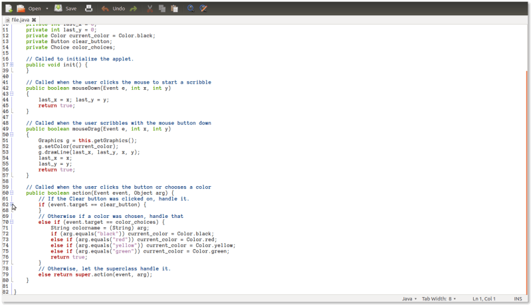Click the orange Undo arrow icon
Image resolution: width=531 pixels, height=305 pixels.
click(x=105, y=9)
